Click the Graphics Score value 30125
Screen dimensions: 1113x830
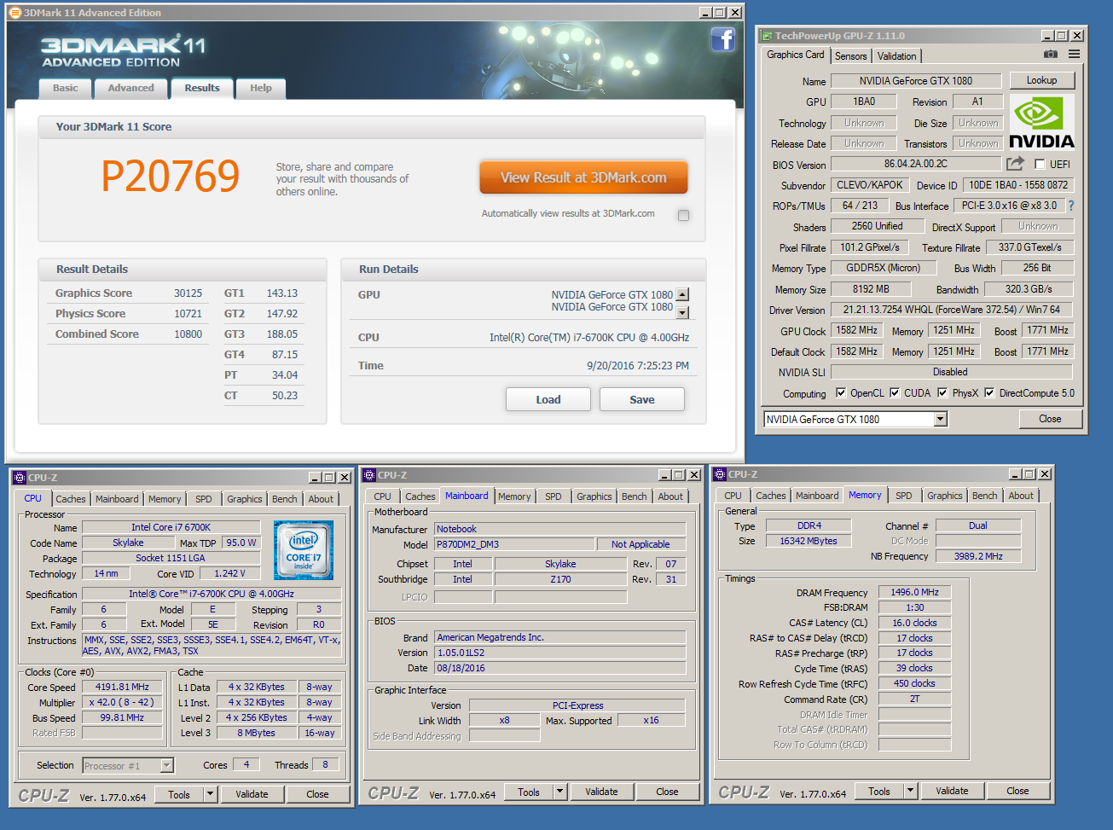188,293
